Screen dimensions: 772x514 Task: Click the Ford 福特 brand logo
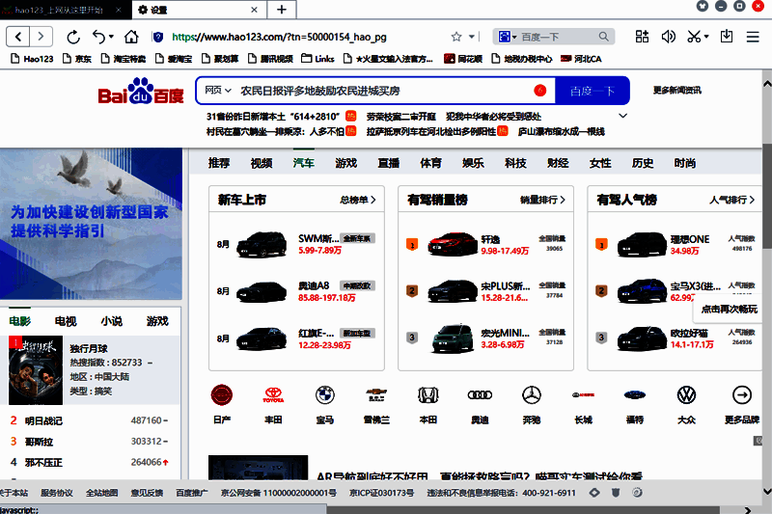coord(635,395)
